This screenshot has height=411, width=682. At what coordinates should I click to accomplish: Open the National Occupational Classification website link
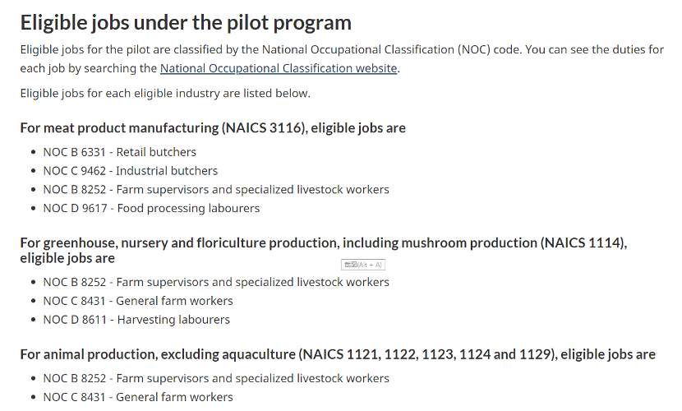tap(279, 68)
